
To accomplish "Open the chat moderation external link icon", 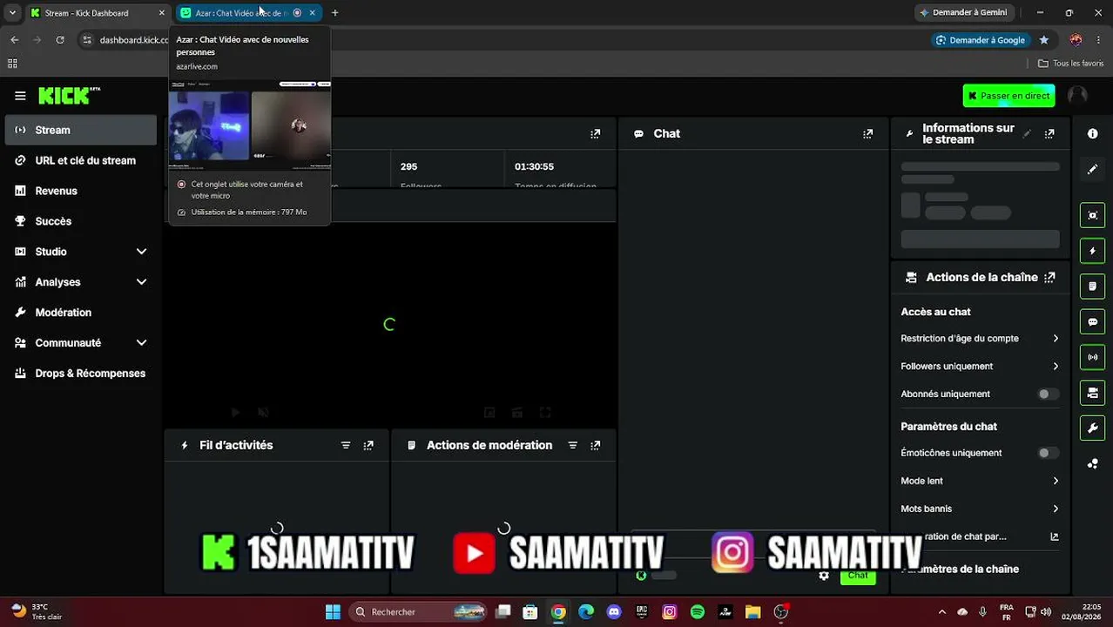I will pos(1055,536).
